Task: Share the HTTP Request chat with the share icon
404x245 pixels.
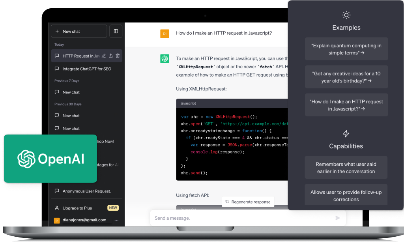Action: (x=110, y=56)
